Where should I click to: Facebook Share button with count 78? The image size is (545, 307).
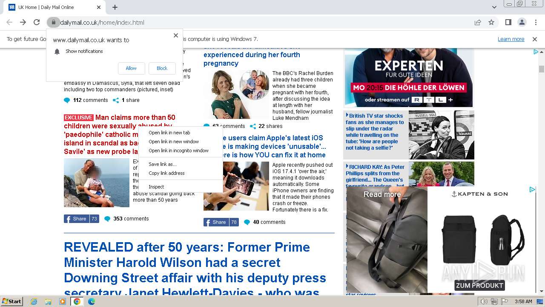pyautogui.click(x=221, y=222)
